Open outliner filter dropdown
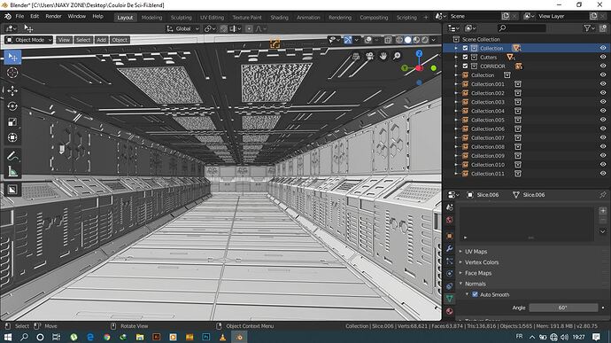Viewport: 611px width, 343px height. [x=589, y=28]
